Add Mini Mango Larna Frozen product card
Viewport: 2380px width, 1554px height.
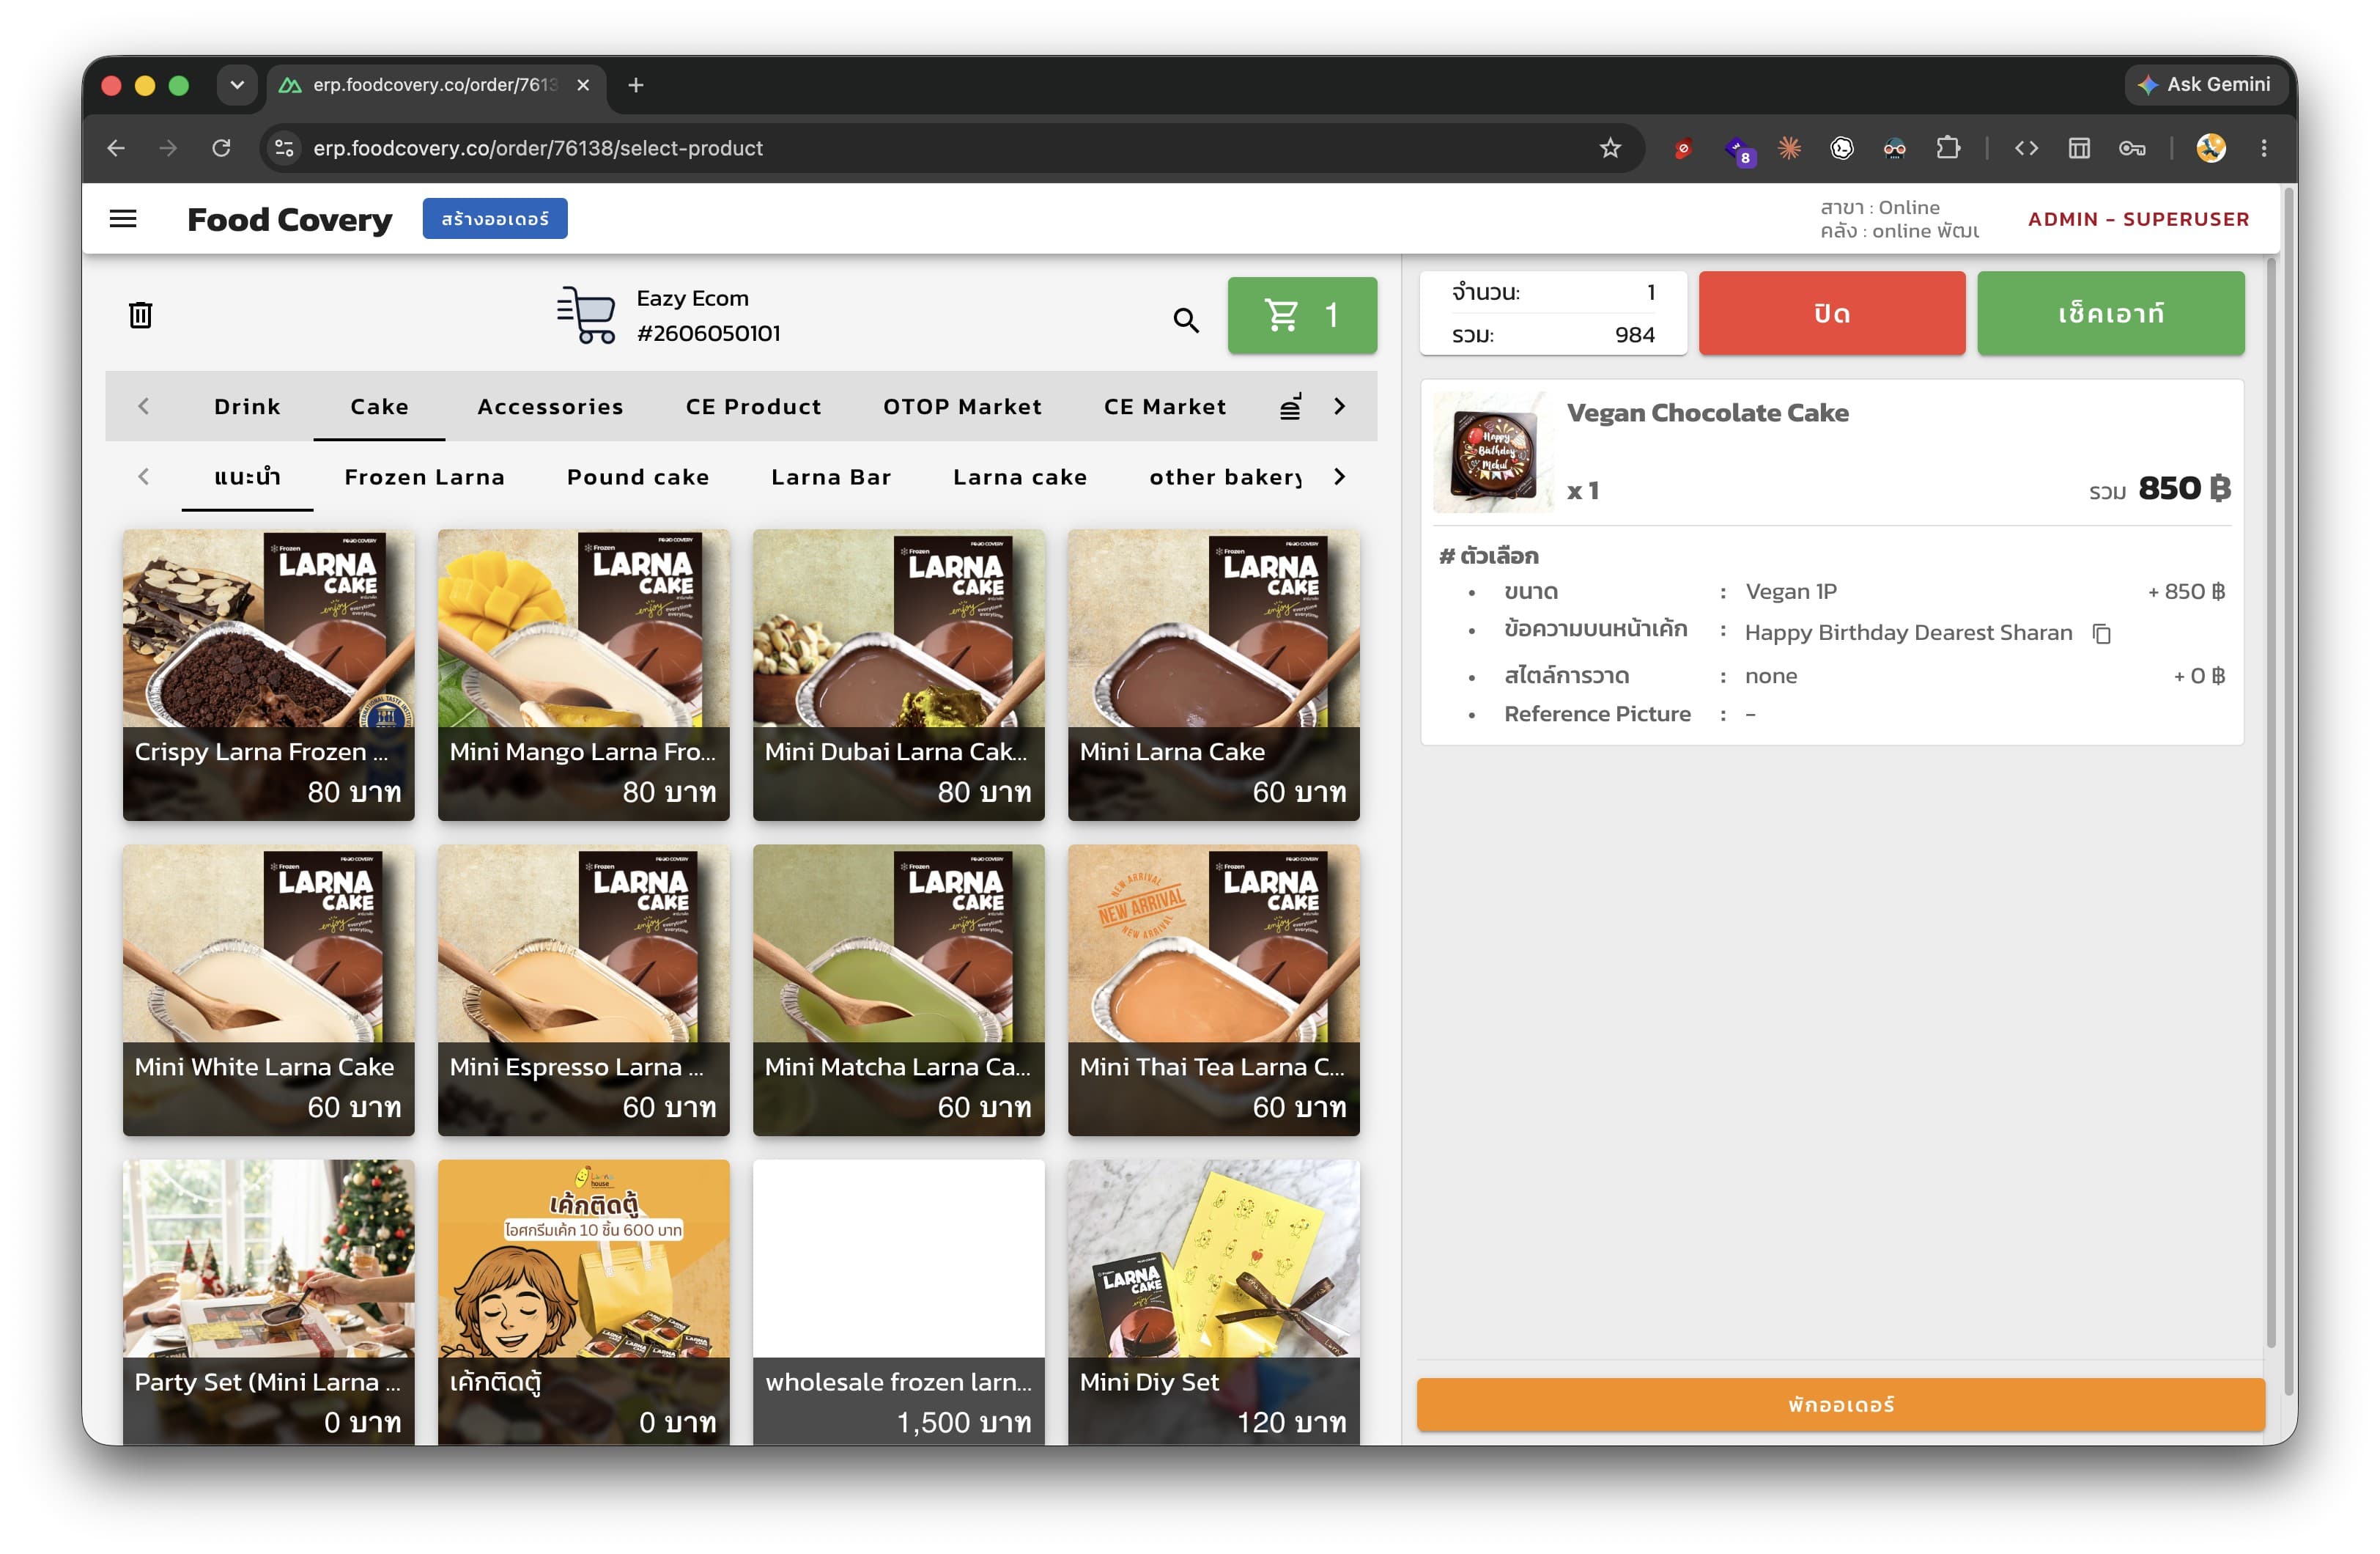pos(584,675)
